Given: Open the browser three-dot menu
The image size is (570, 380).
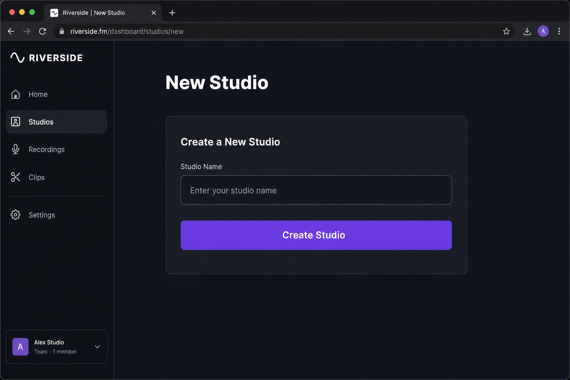Looking at the screenshot, I should coord(559,31).
